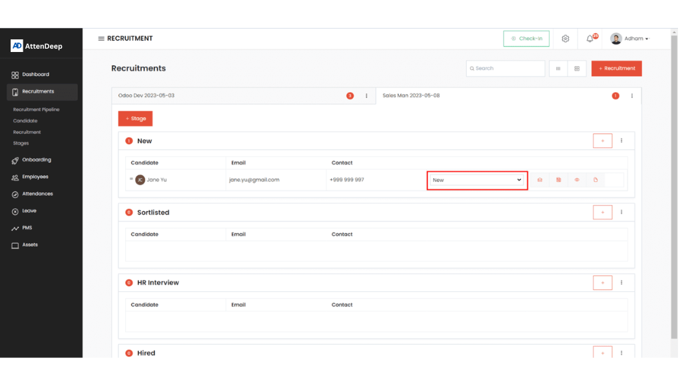682x384 pixels.
Task: Click the calendar schedule icon in Jane Yu's row
Action: [x=558, y=180]
